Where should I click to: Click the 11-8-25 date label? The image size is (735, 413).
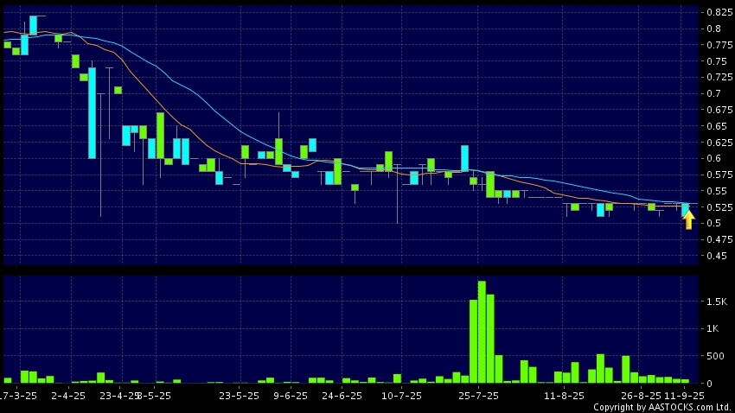click(x=564, y=396)
